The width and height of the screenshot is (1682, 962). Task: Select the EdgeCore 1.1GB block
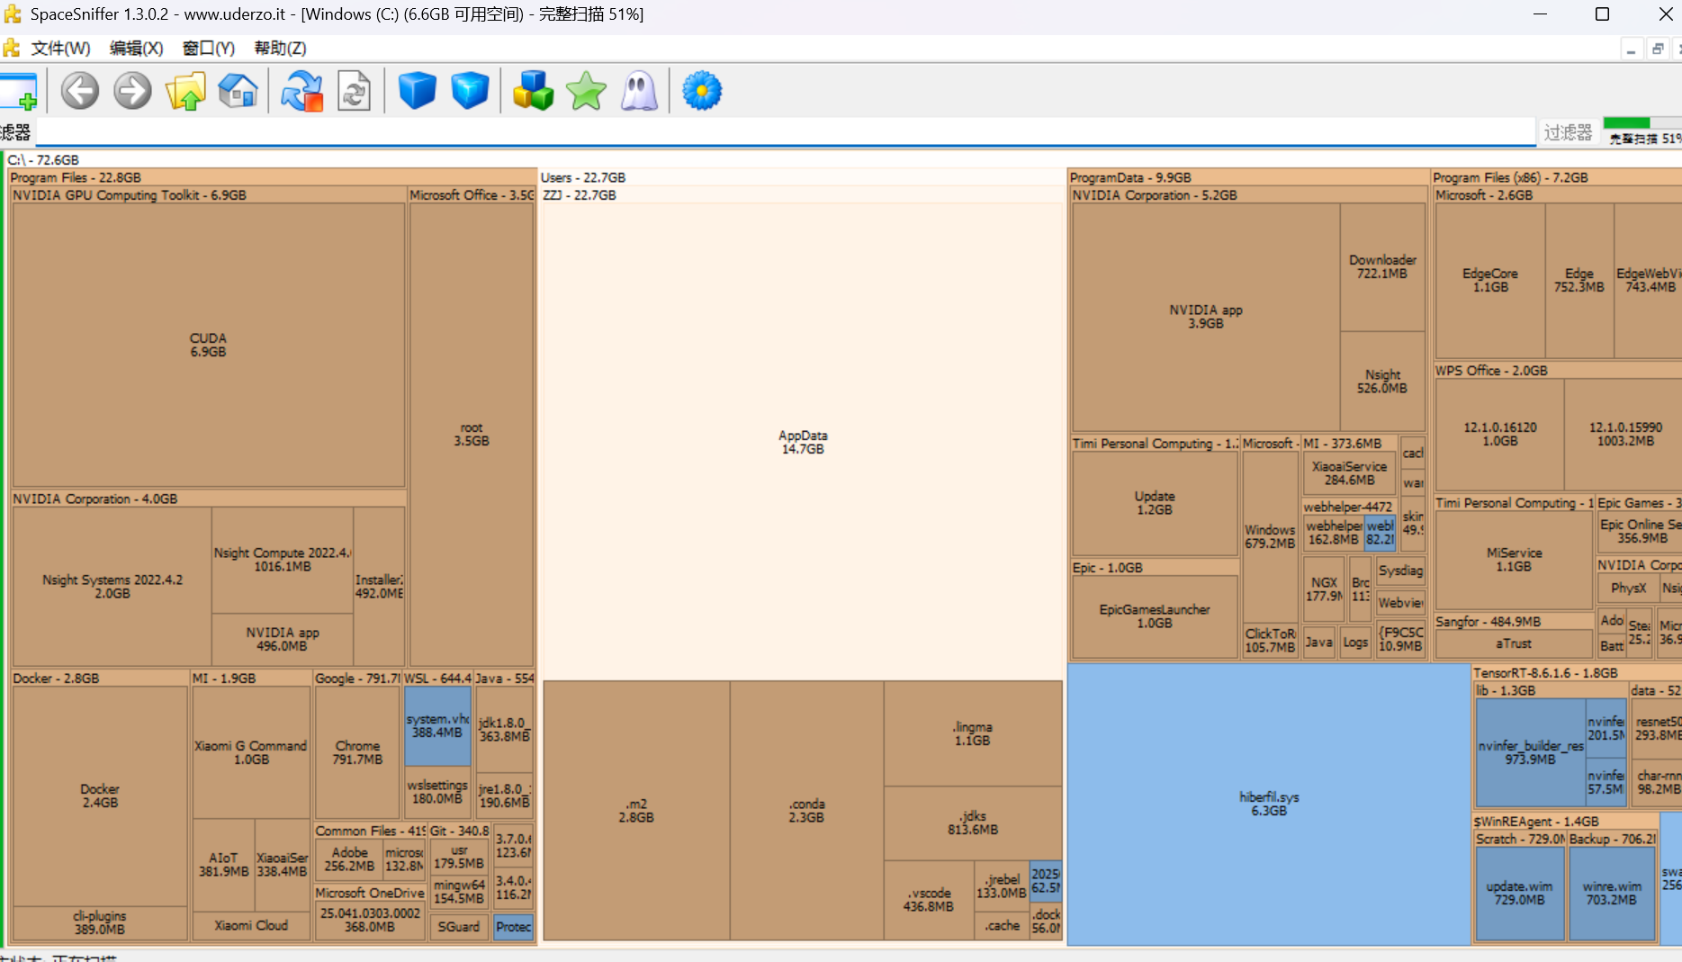(1490, 280)
